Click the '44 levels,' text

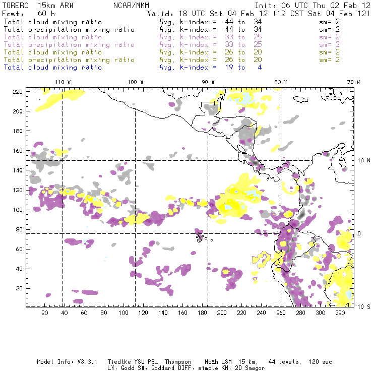click(285, 362)
